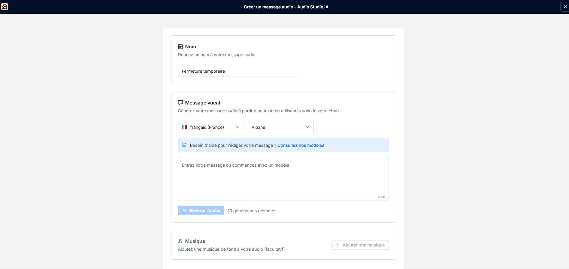Screen dimensions: 569x269
Task: Open the Consultez nos modèles link
Action: (301, 145)
